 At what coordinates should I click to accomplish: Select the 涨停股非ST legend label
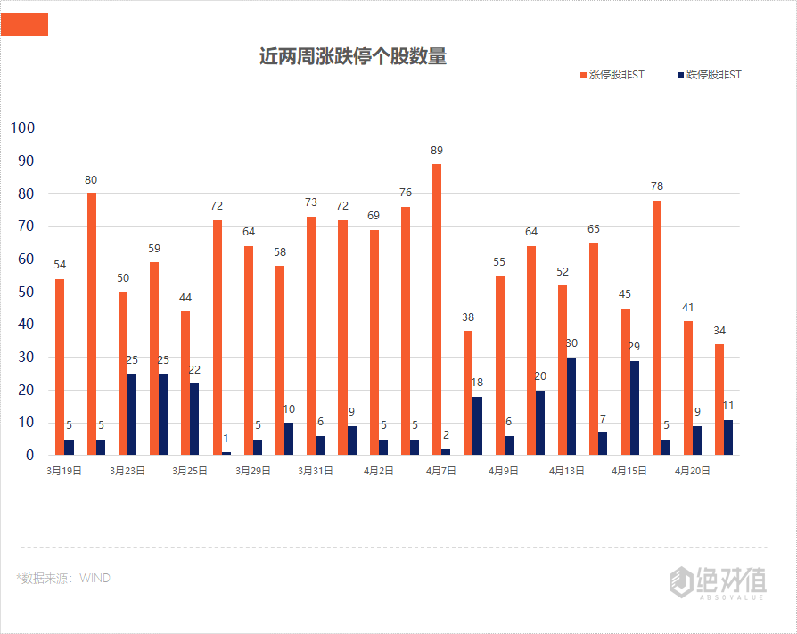pos(616,75)
